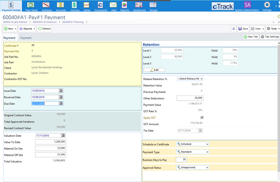Viewport: 280px width, 182px height.
Task: Click the Material On Site field
Action: (x=50, y=148)
